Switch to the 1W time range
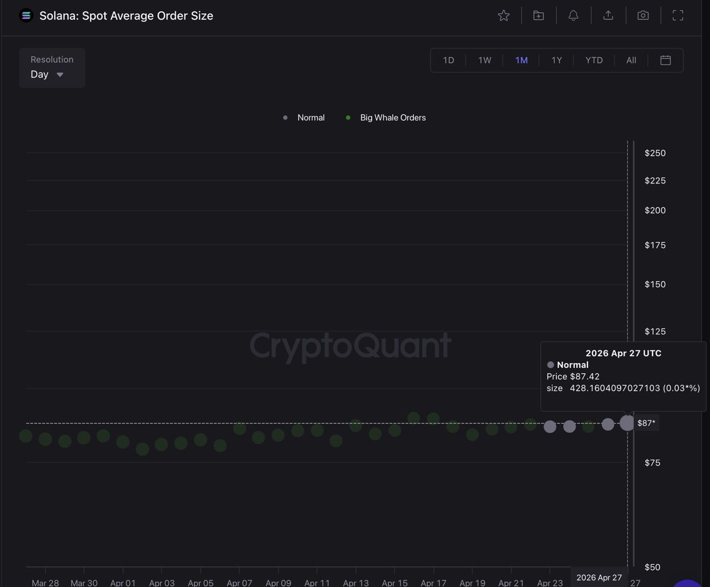This screenshot has height=587, width=710. tap(485, 60)
